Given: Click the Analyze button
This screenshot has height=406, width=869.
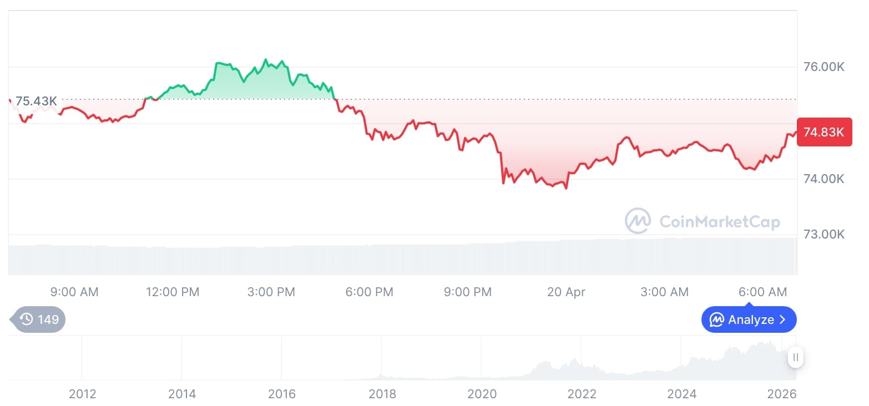Looking at the screenshot, I should pyautogui.click(x=749, y=319).
